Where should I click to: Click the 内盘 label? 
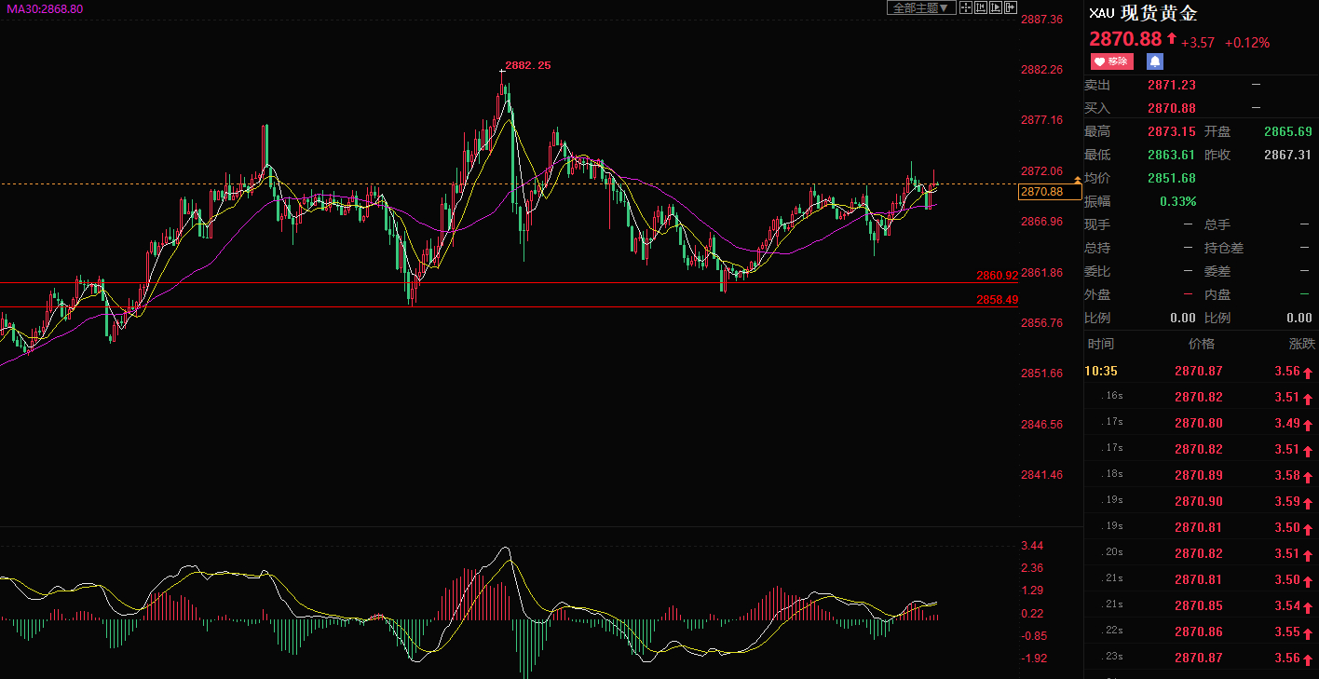[1217, 294]
